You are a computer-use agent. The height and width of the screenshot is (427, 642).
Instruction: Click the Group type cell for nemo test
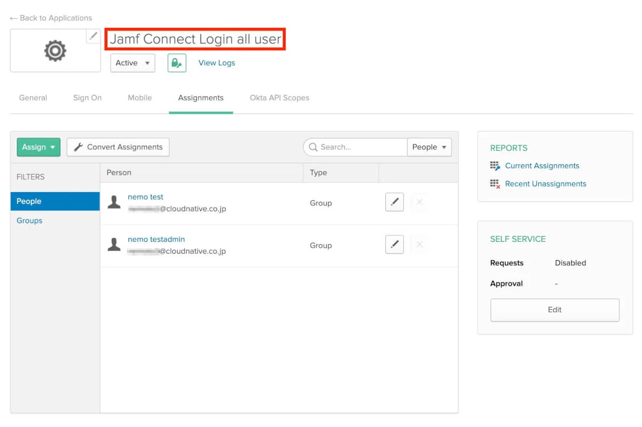click(x=321, y=203)
